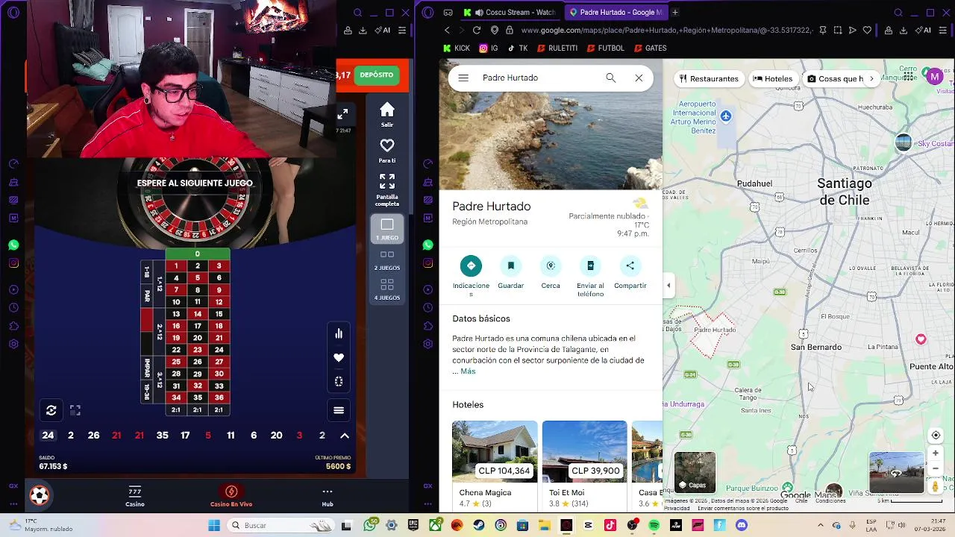Click the Street View pegman icon
This screenshot has width=955, height=537.
click(x=936, y=486)
